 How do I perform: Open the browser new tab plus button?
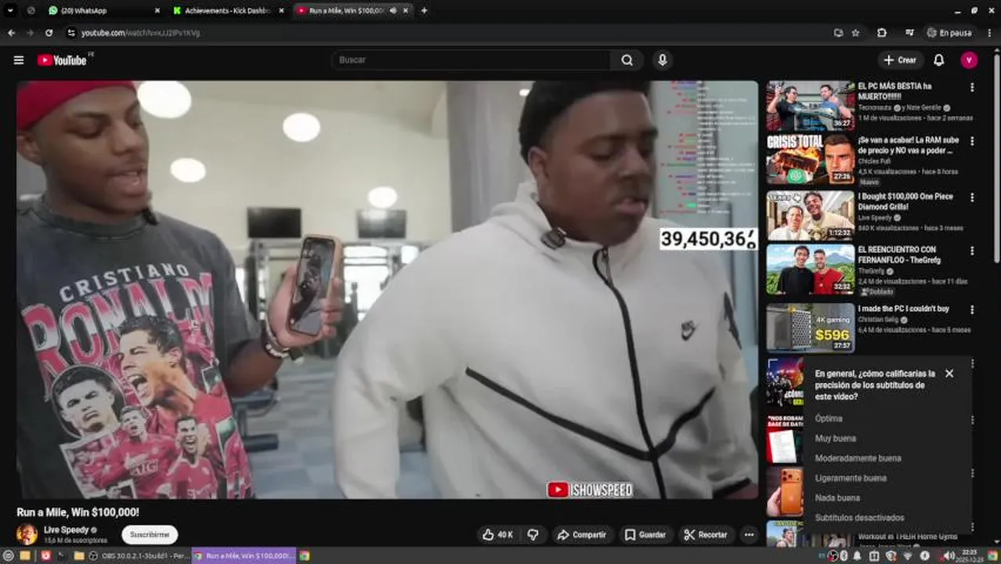(424, 10)
